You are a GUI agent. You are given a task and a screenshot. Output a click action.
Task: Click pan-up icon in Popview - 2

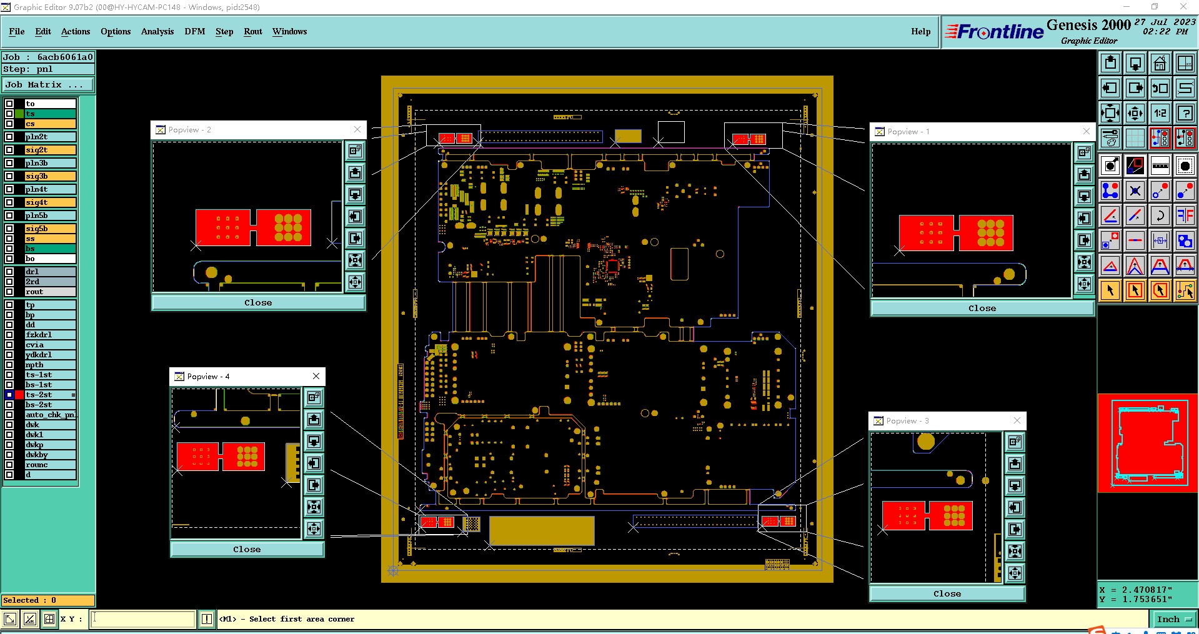pos(356,173)
